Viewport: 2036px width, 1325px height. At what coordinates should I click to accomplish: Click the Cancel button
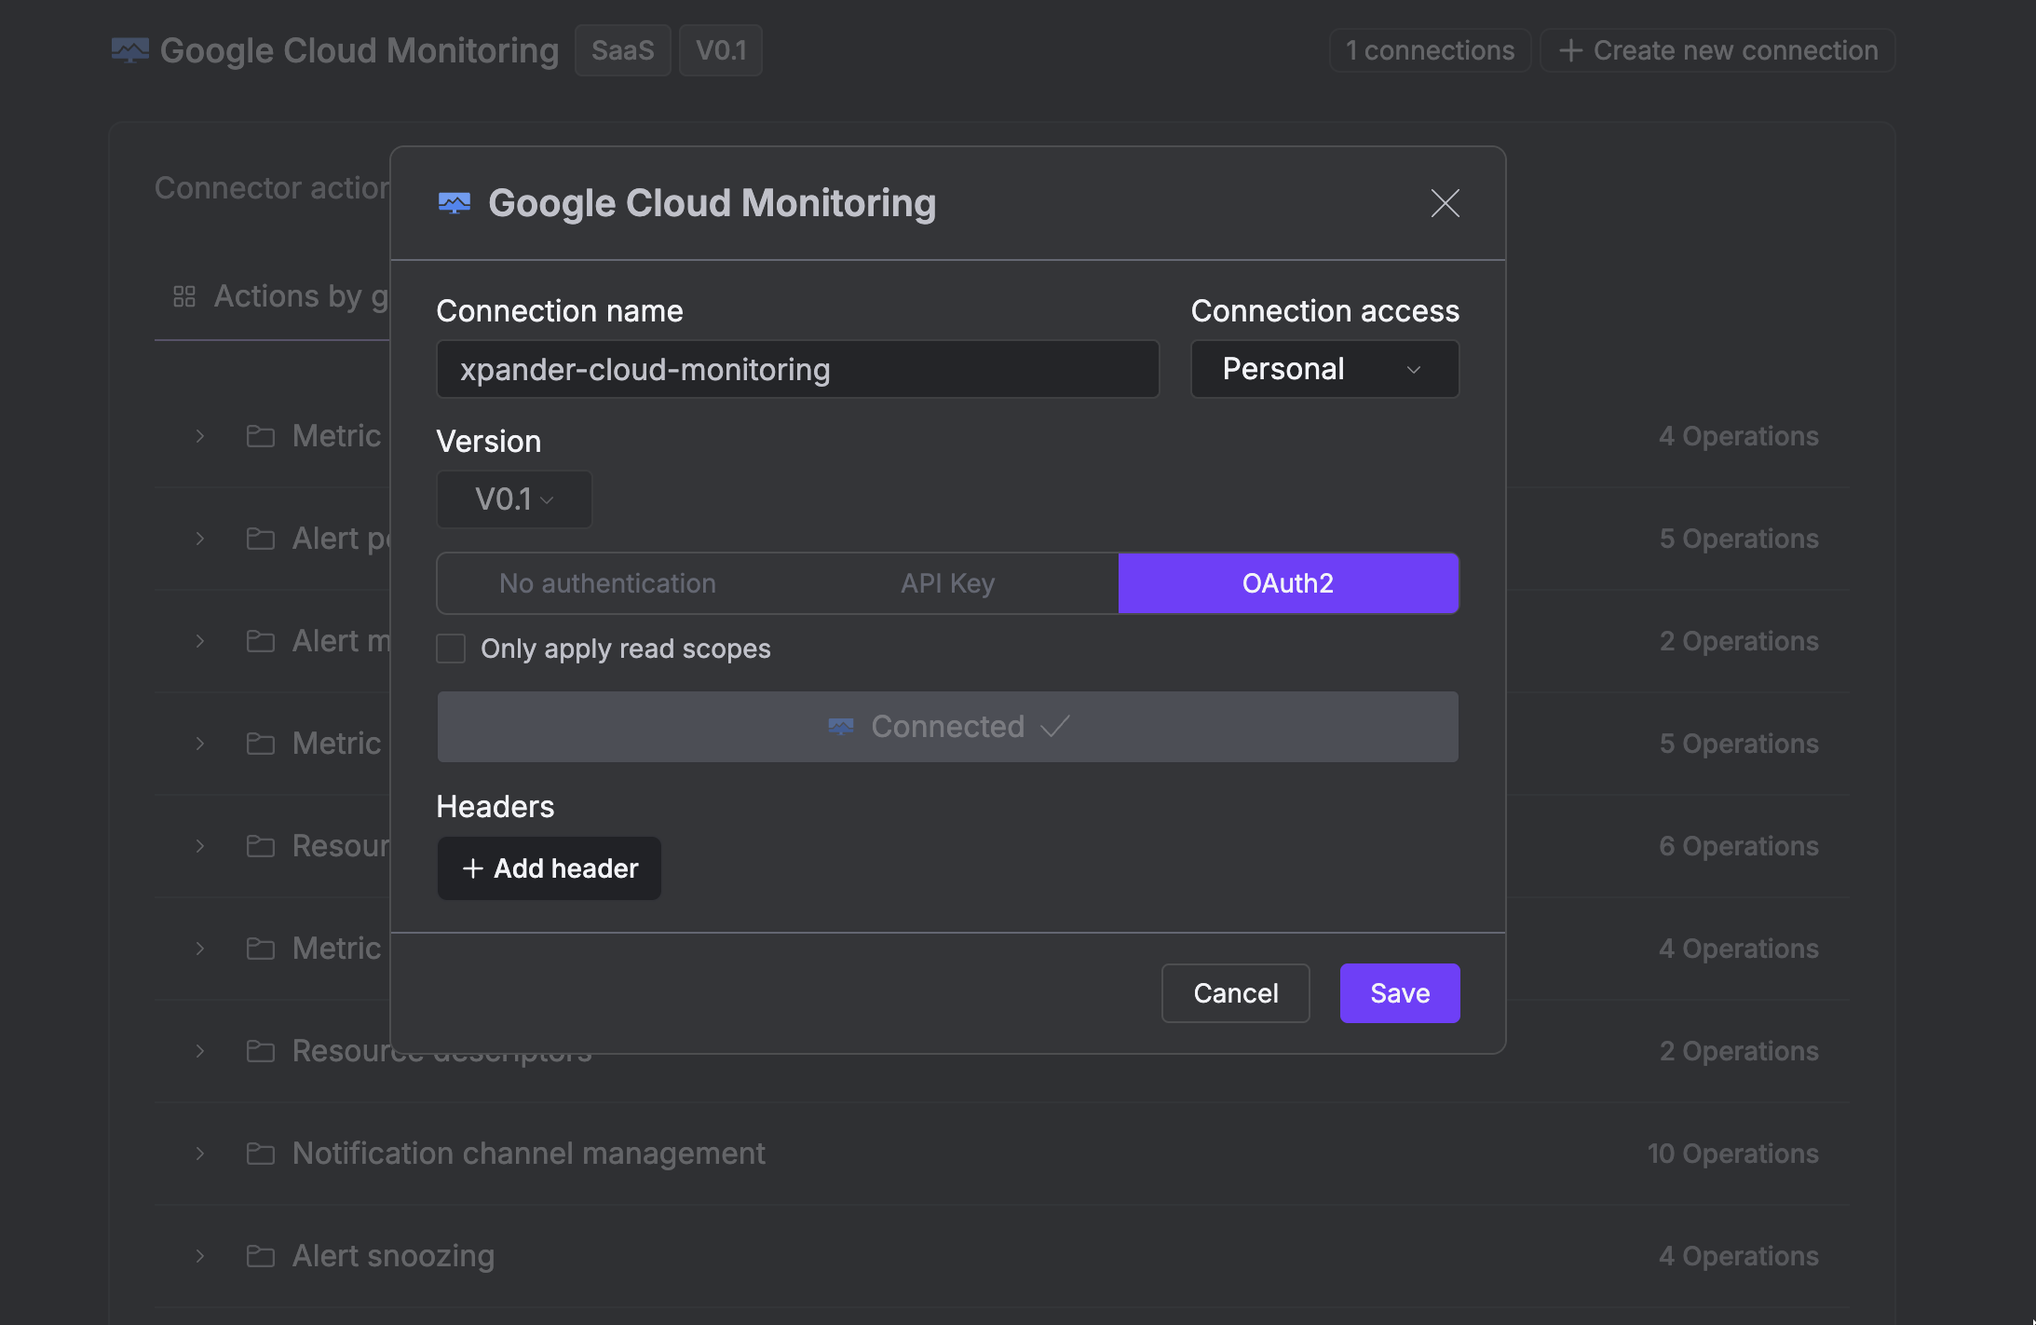pyautogui.click(x=1235, y=993)
